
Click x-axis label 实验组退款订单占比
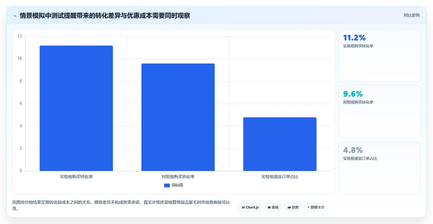click(280, 177)
